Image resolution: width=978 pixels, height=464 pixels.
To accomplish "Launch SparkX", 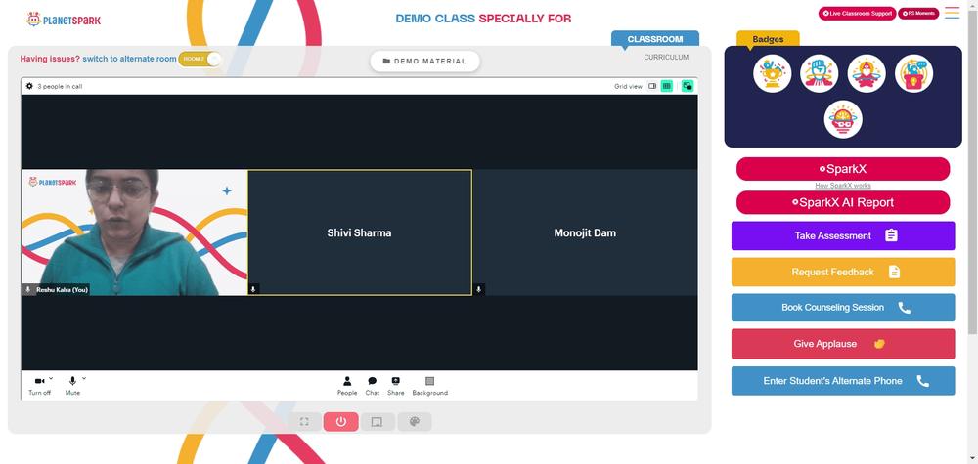I will pos(843,169).
